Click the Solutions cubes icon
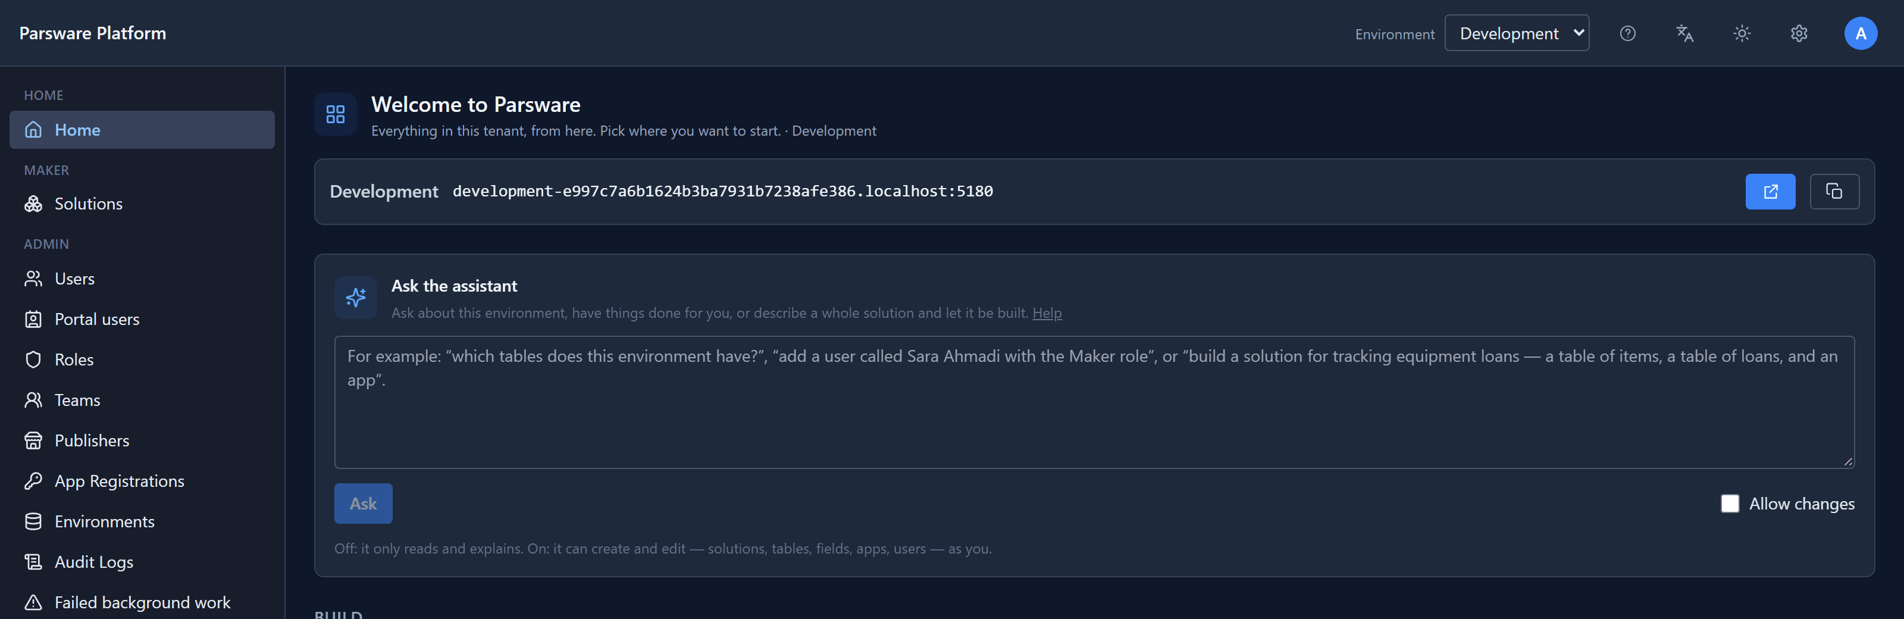 pos(33,204)
